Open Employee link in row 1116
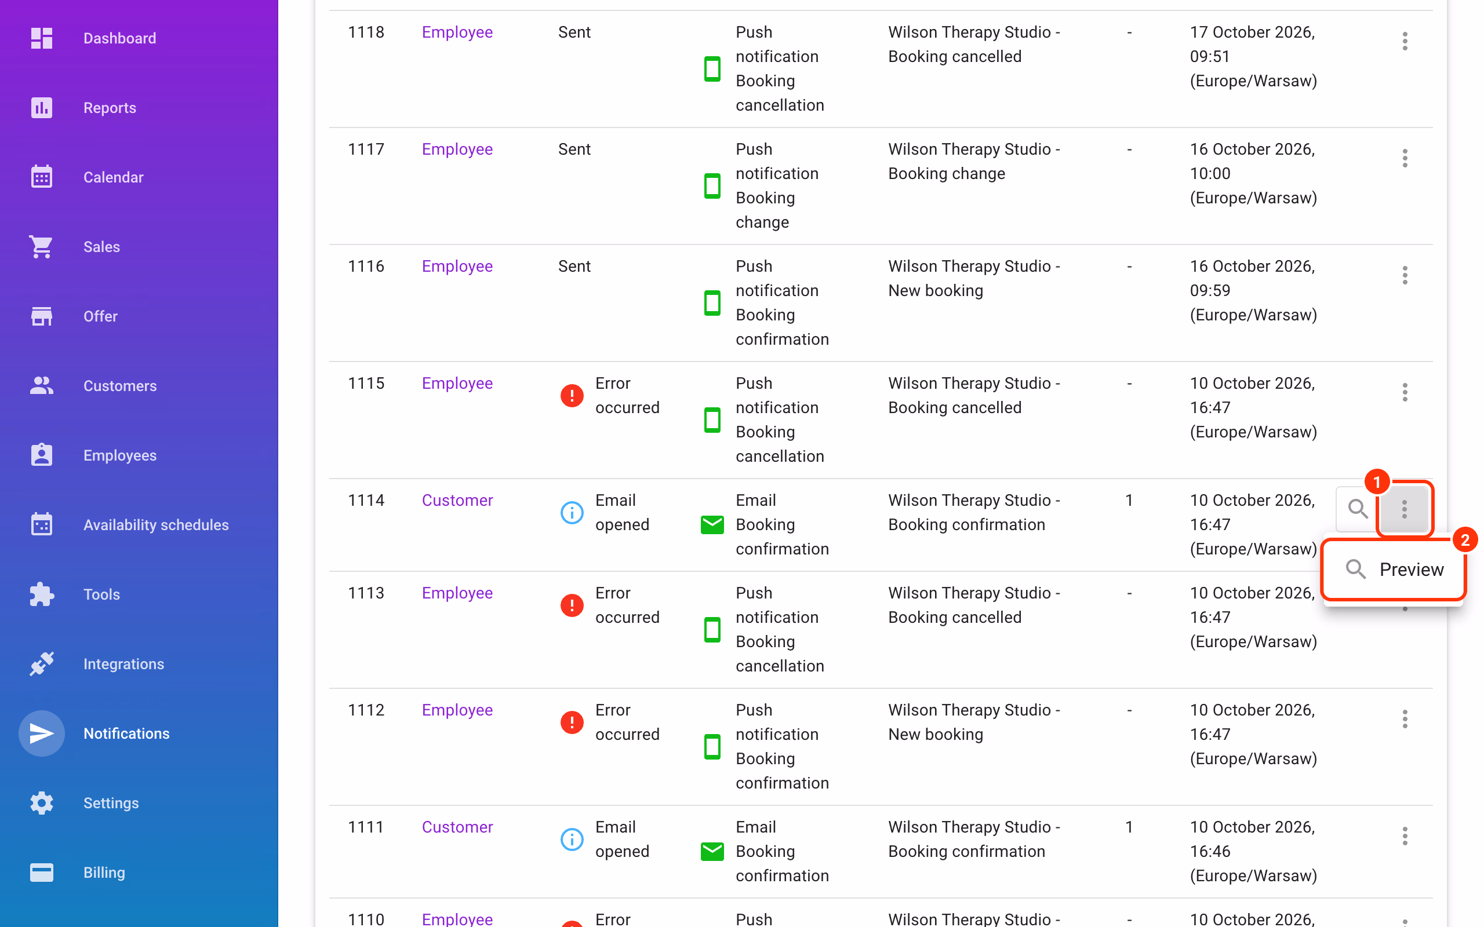The width and height of the screenshot is (1484, 927). point(457,266)
